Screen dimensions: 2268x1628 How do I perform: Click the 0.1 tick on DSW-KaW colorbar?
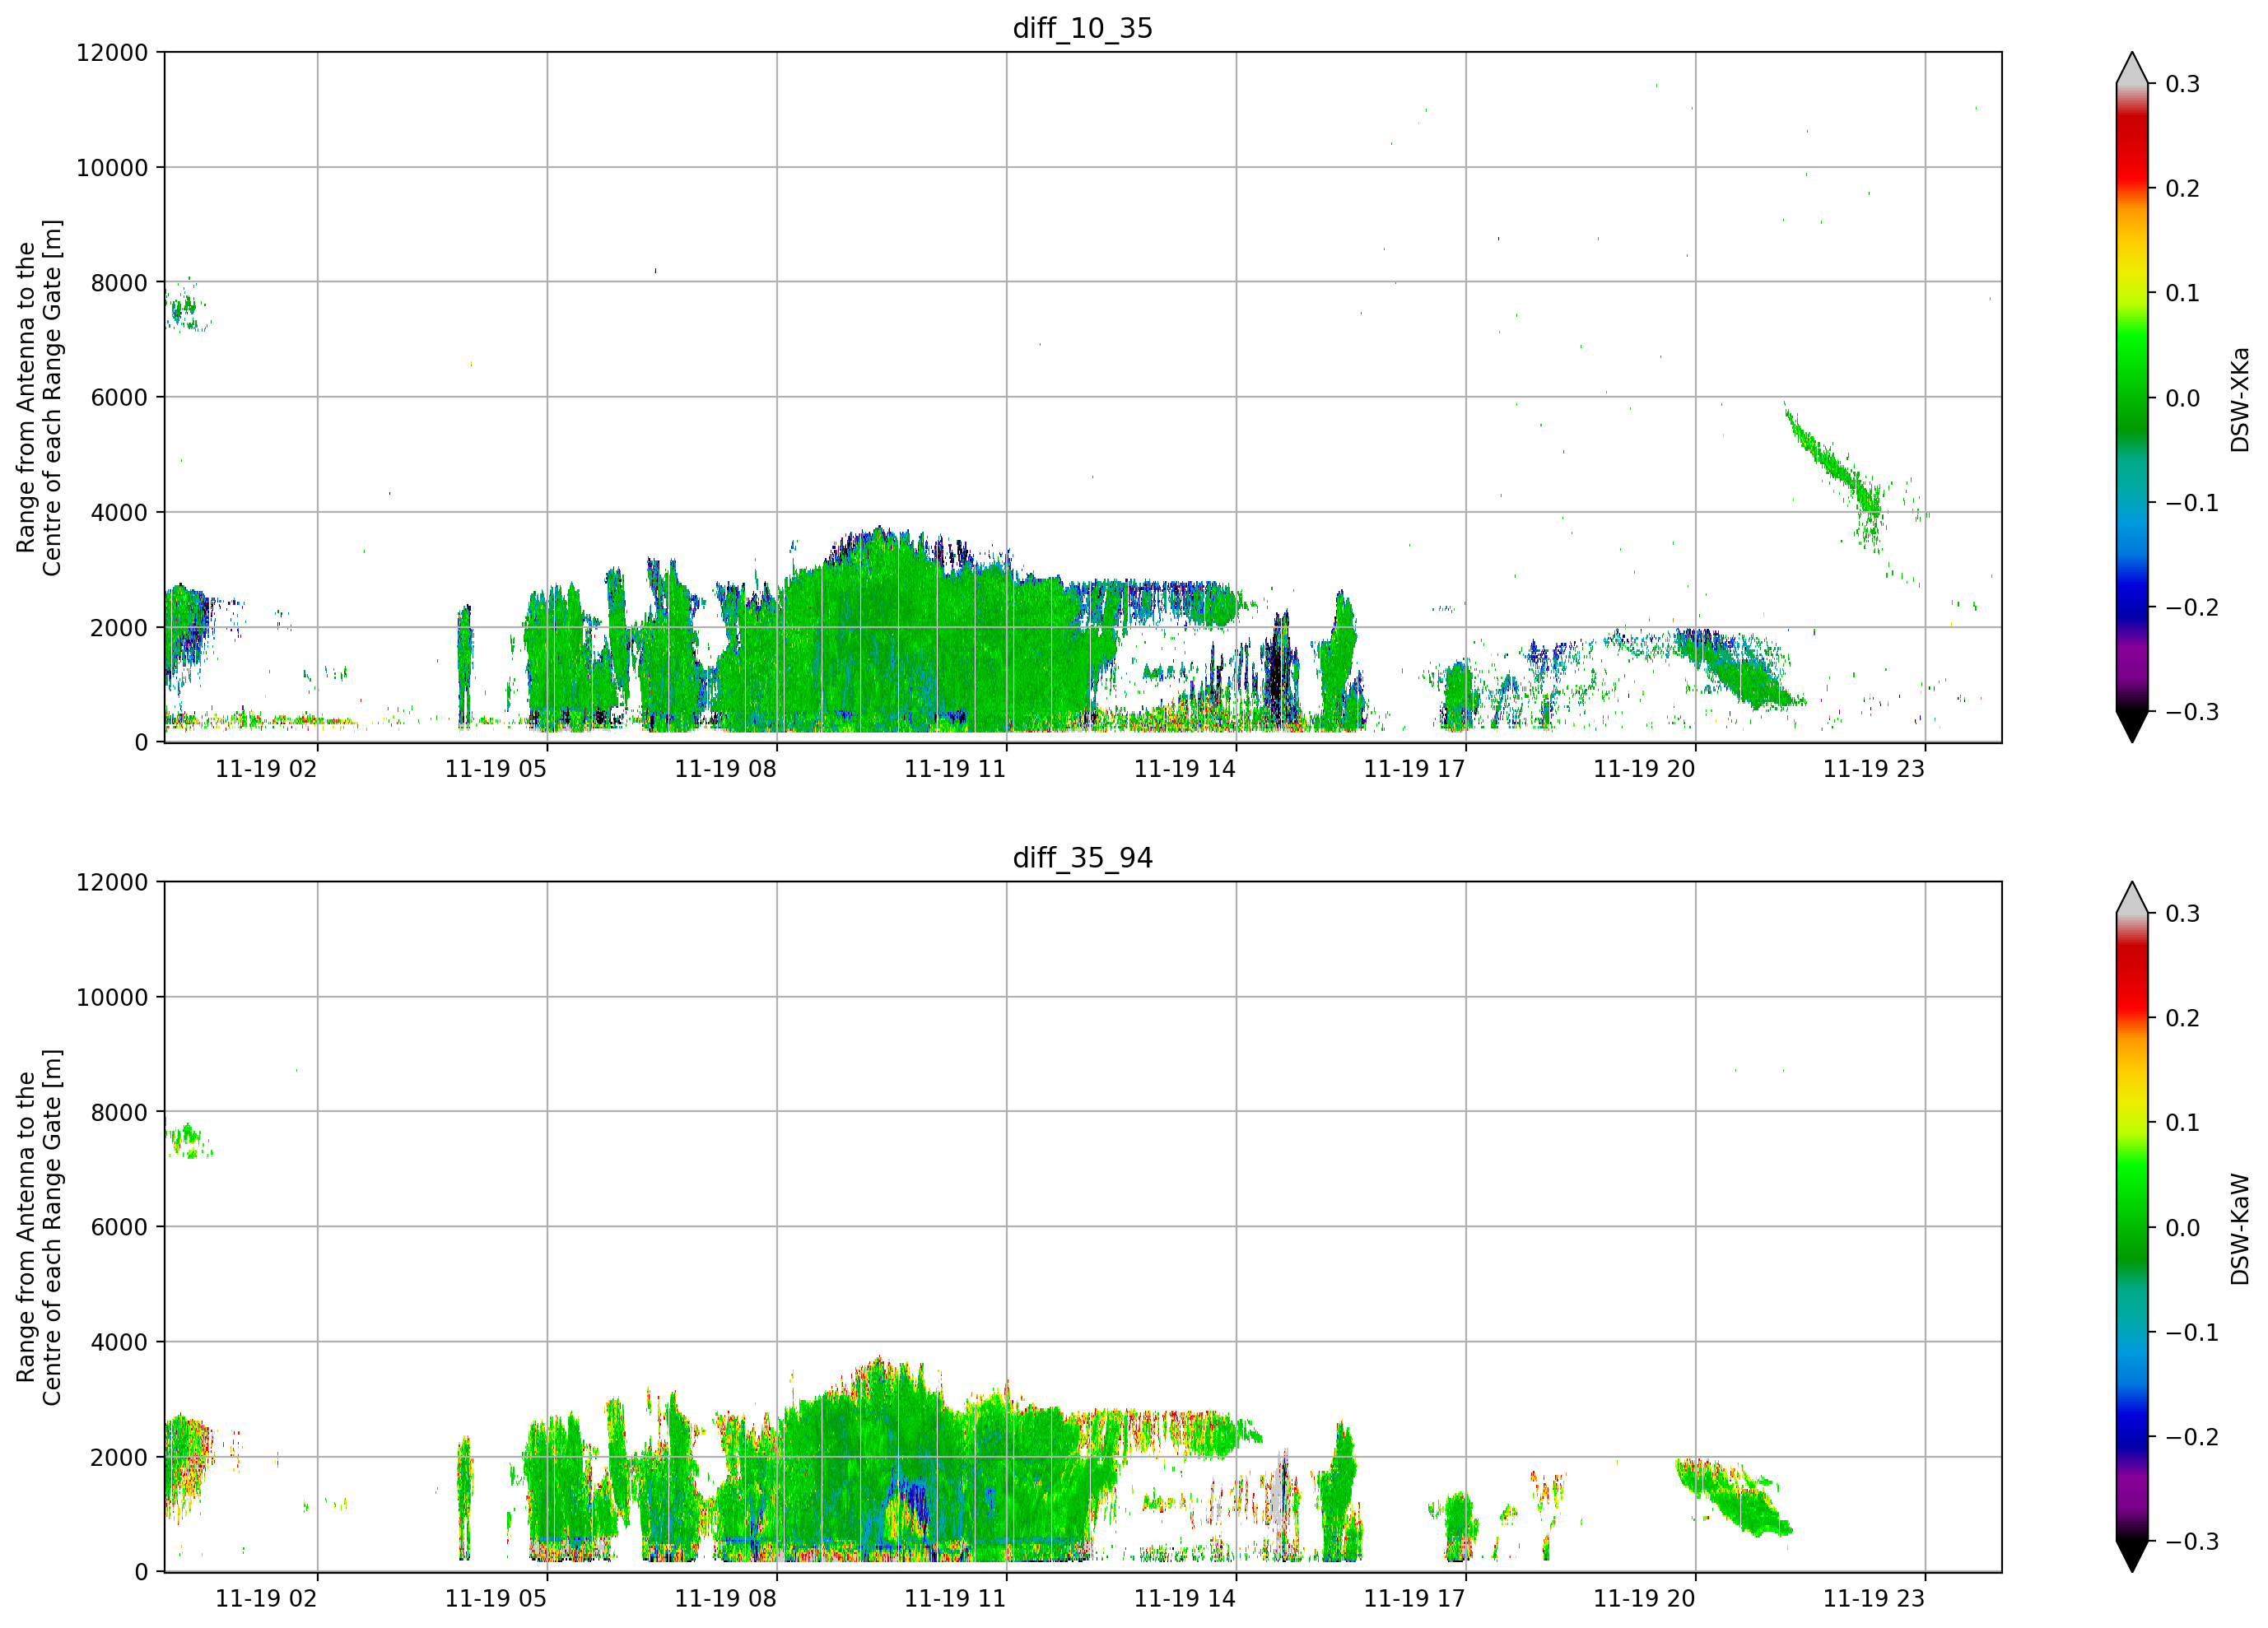coord(2183,1122)
